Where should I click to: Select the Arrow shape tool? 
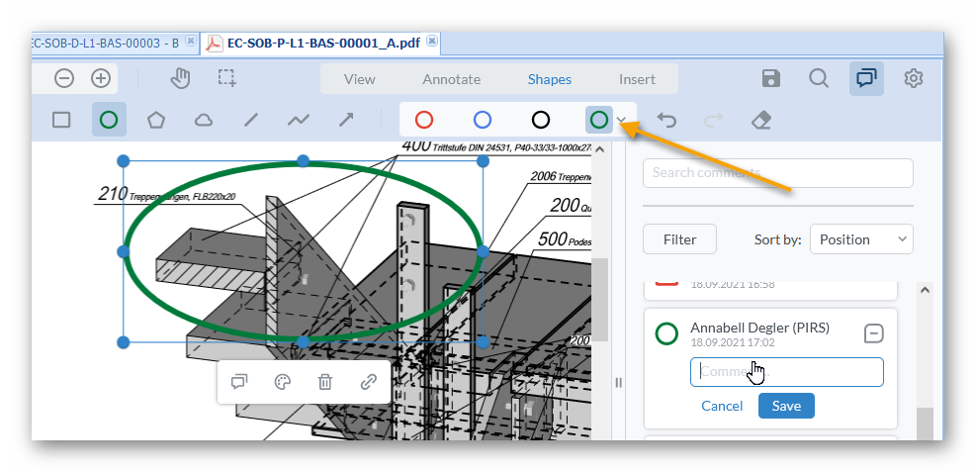(x=346, y=120)
